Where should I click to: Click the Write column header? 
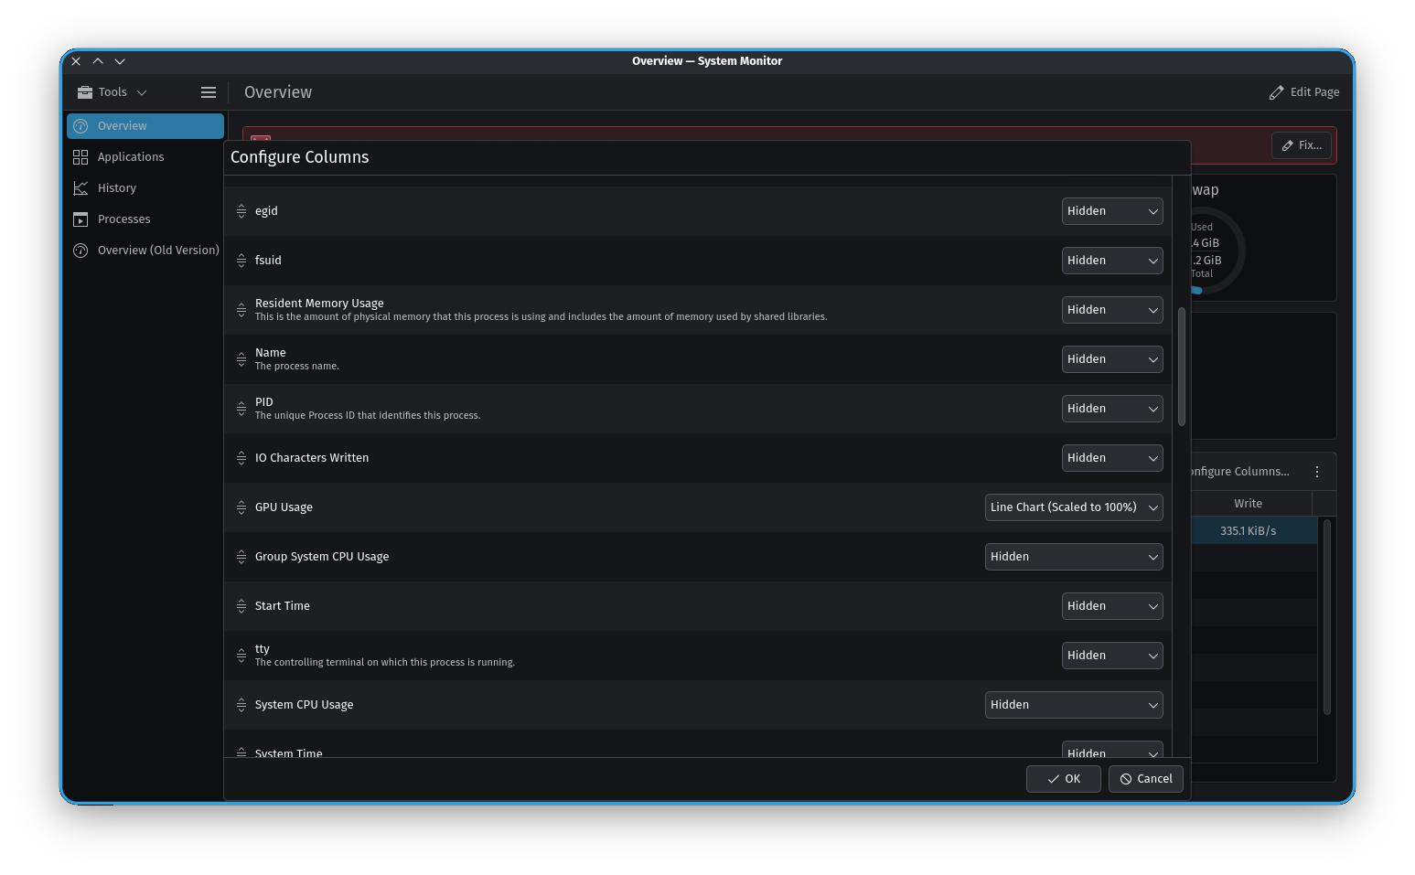(1248, 504)
